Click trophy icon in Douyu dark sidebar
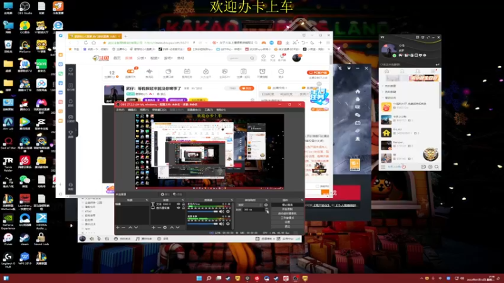Viewport: 504px width, 283px height. (x=71, y=132)
